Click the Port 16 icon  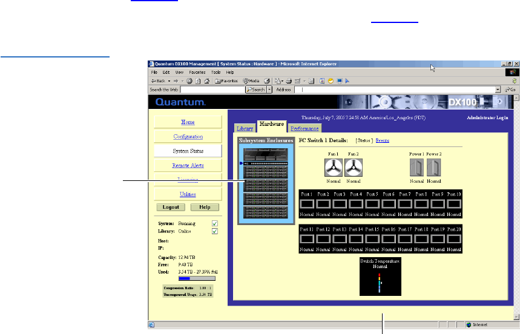389,239
